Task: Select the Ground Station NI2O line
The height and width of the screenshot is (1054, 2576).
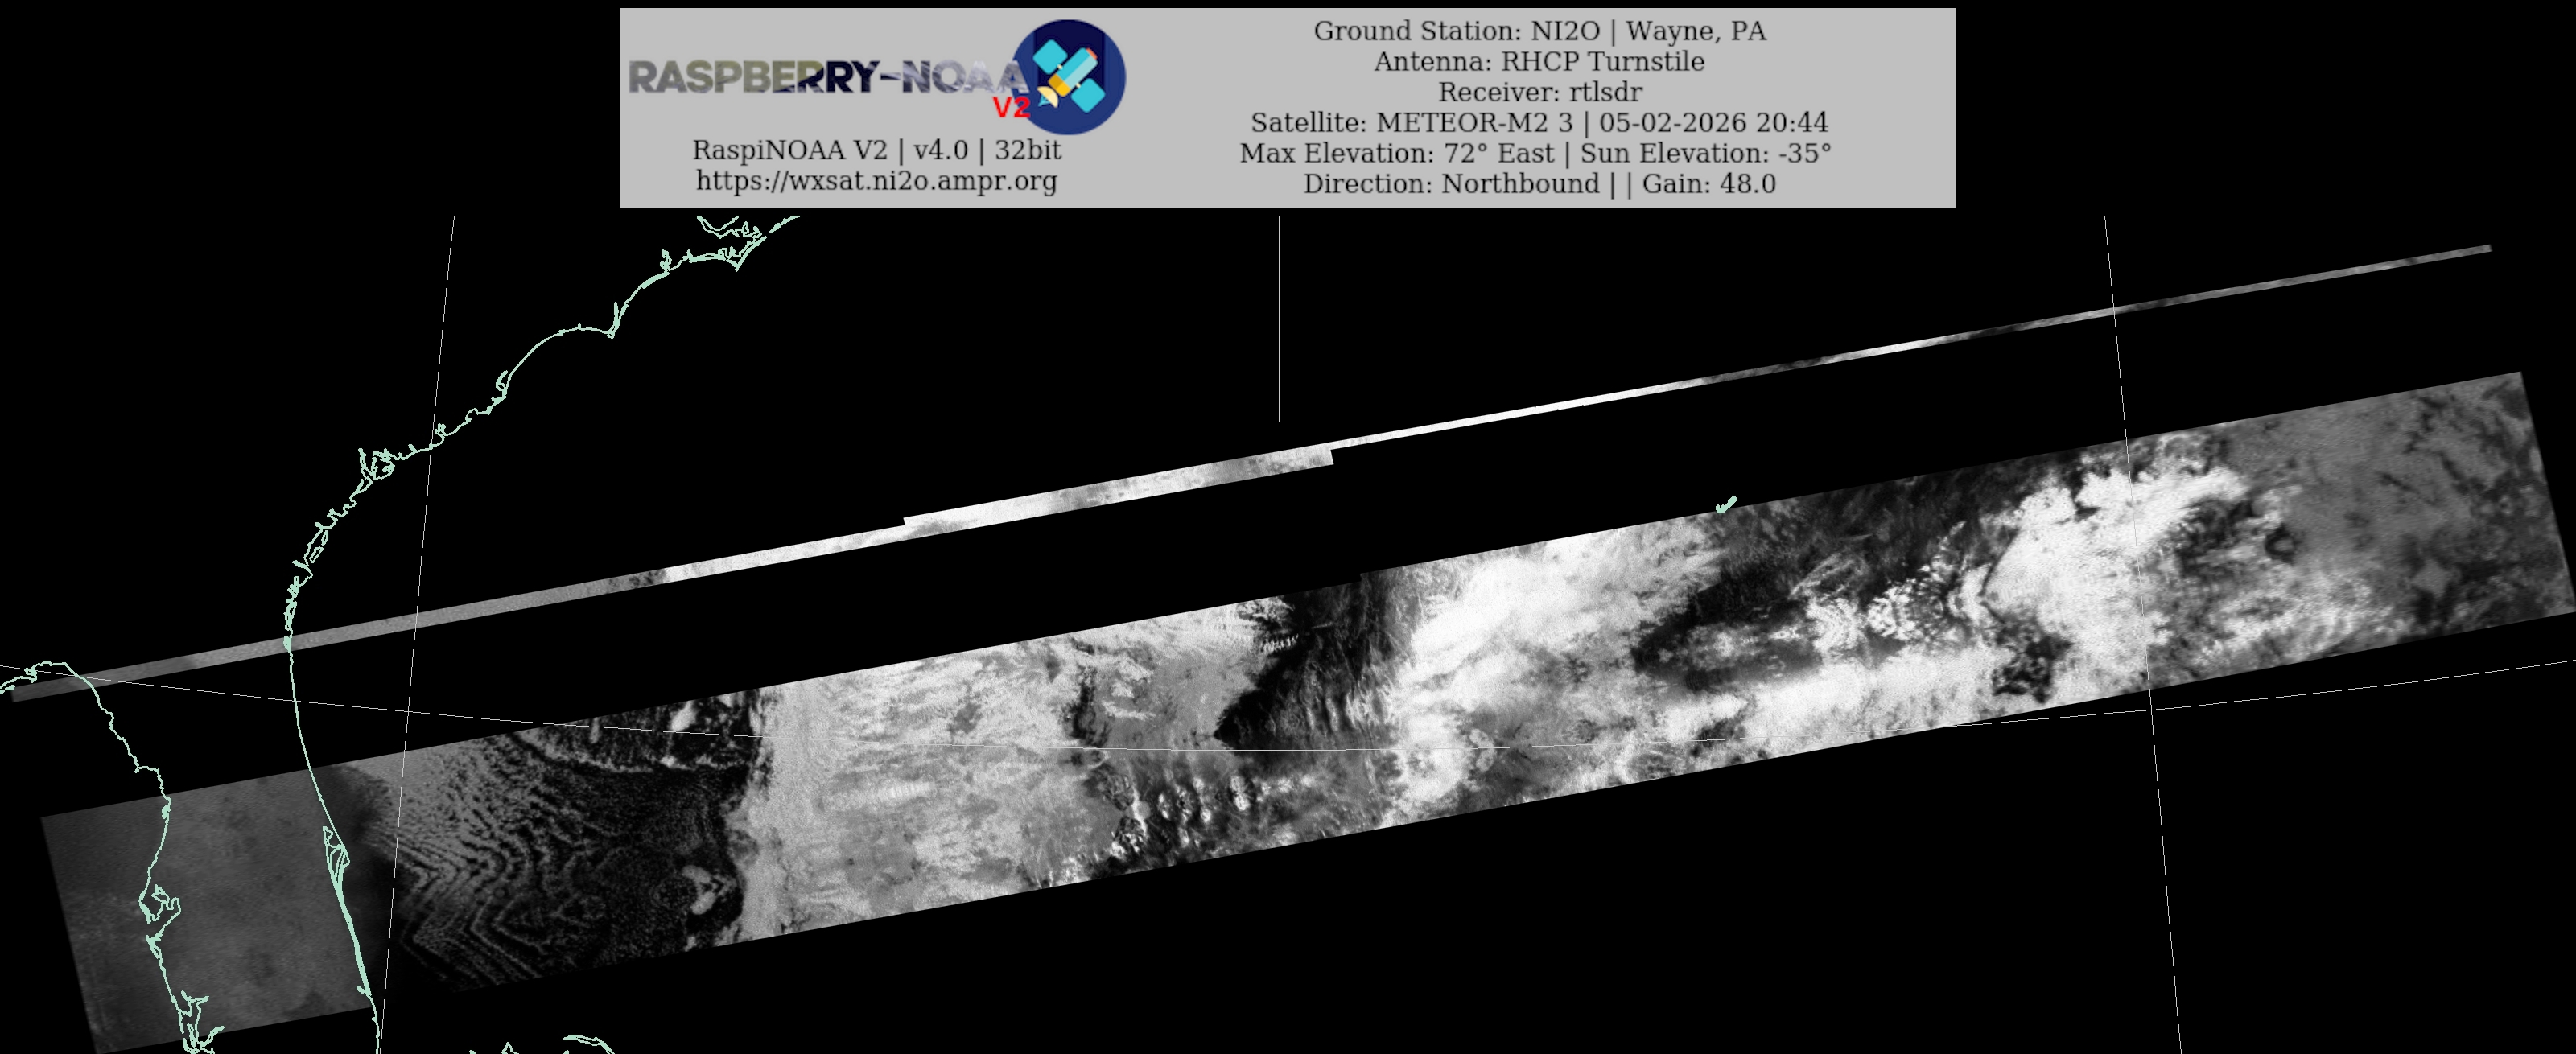Action: coord(1539,31)
